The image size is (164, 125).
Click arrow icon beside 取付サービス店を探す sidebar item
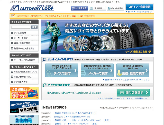tap(12, 48)
